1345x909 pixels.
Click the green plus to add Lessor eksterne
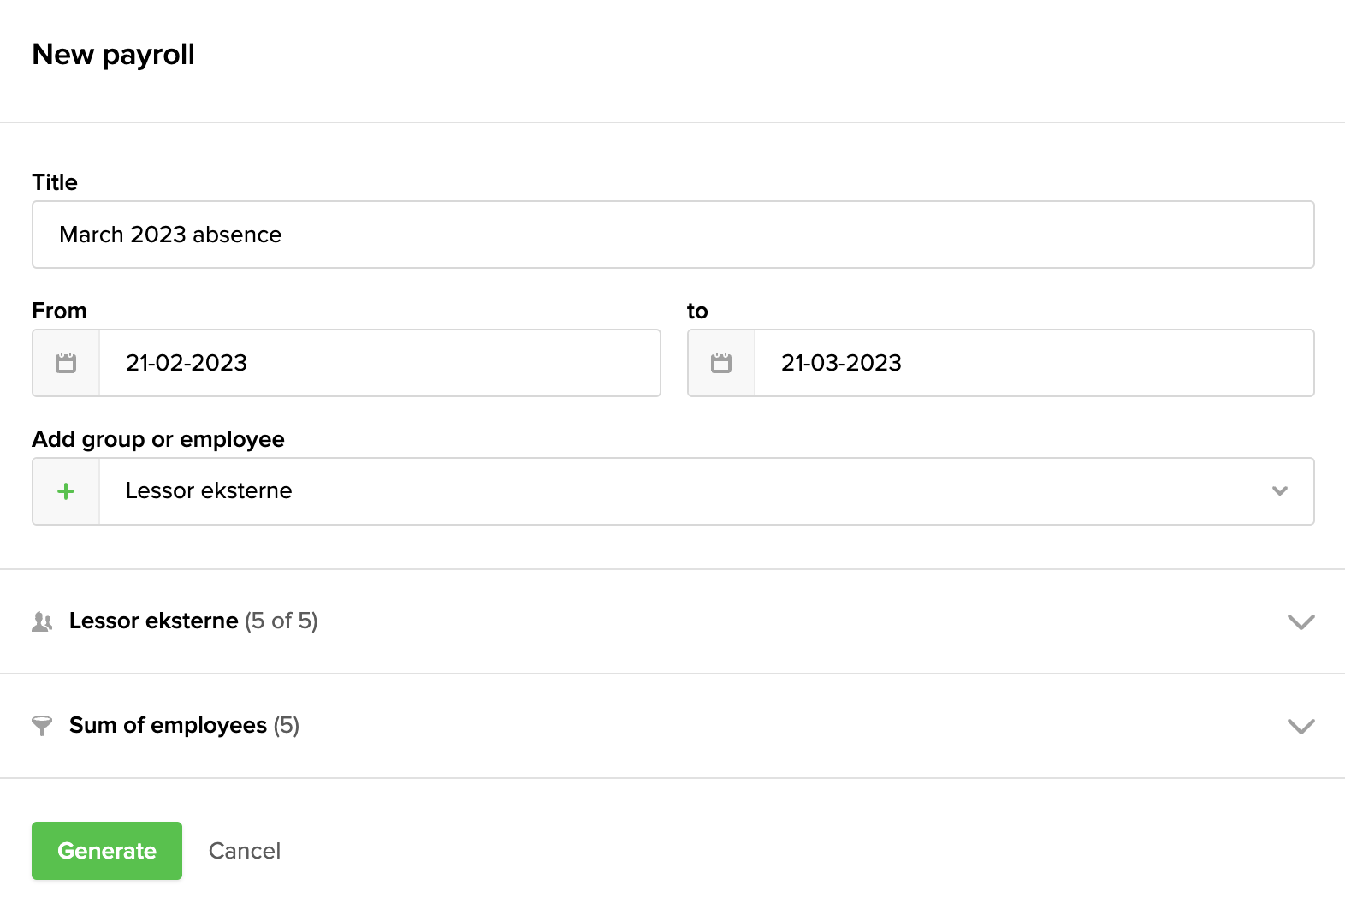tap(65, 490)
